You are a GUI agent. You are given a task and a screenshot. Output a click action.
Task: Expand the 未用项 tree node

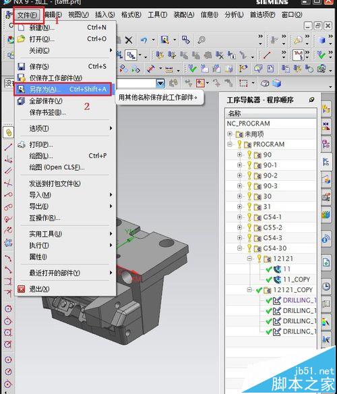[230, 134]
